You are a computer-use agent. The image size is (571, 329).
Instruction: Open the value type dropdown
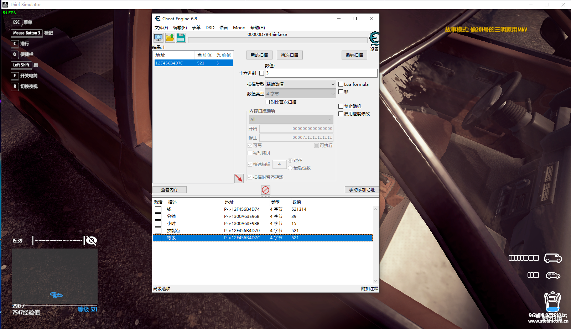300,94
